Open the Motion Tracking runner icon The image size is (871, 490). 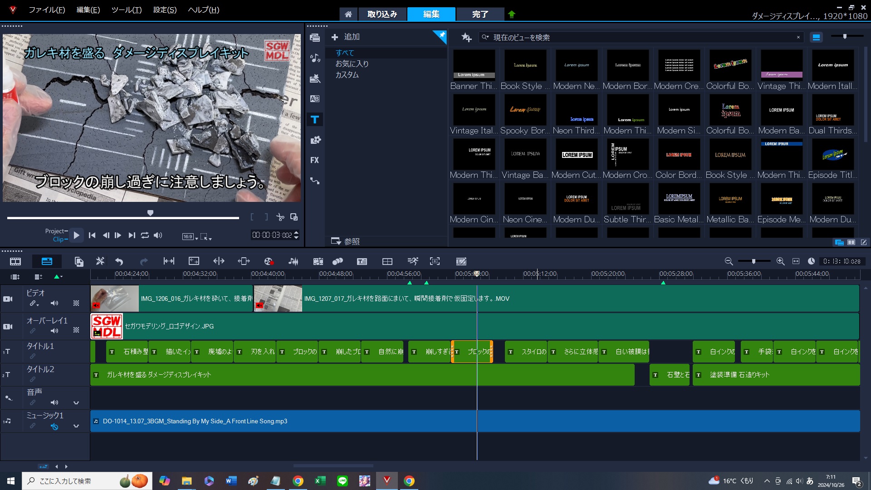pos(413,261)
